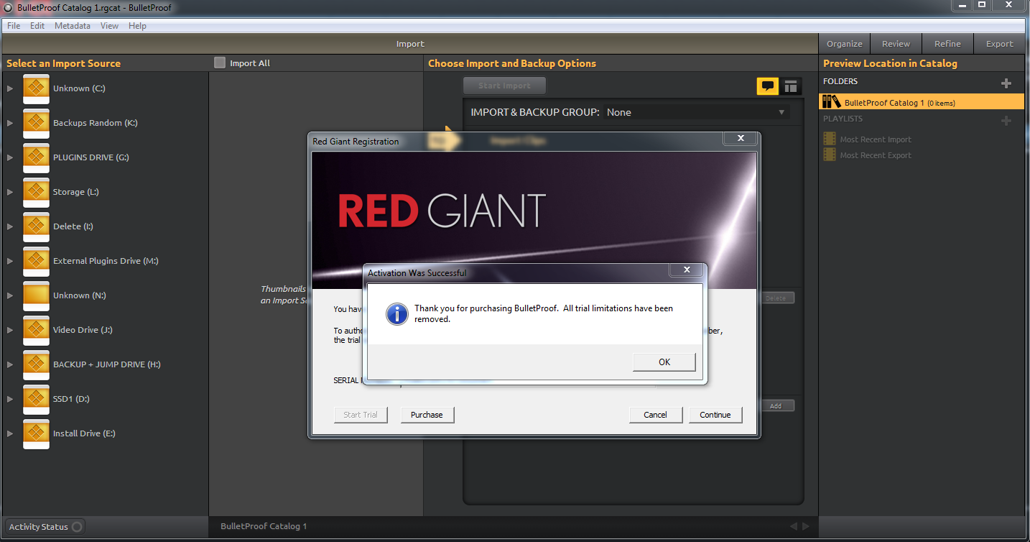Select the Storage (L:) drive icon

coord(36,192)
